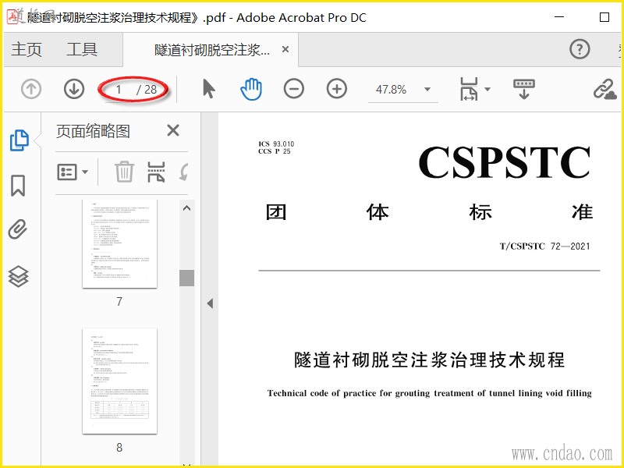Click the thumbnail label 8

pos(119,447)
